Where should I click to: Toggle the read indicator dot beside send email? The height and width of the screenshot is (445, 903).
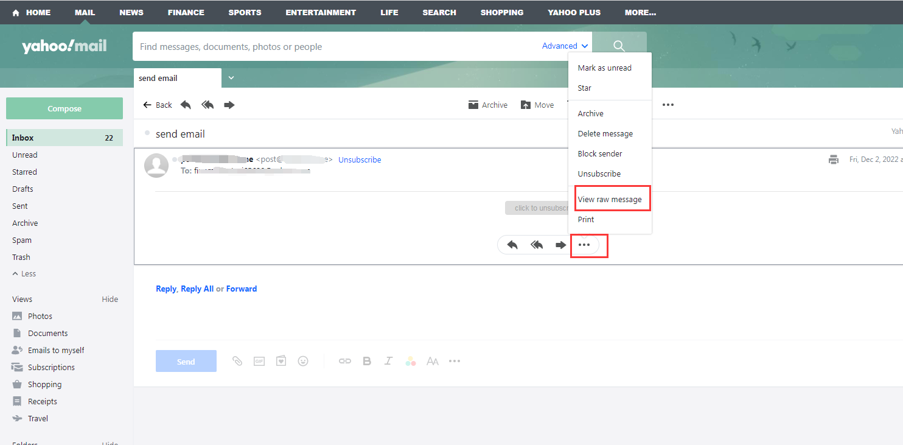(147, 133)
